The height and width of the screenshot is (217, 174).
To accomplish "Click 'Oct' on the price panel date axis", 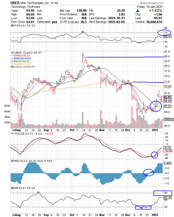I will tap(72, 130).
